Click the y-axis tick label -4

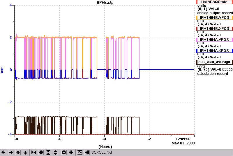pos(10,134)
